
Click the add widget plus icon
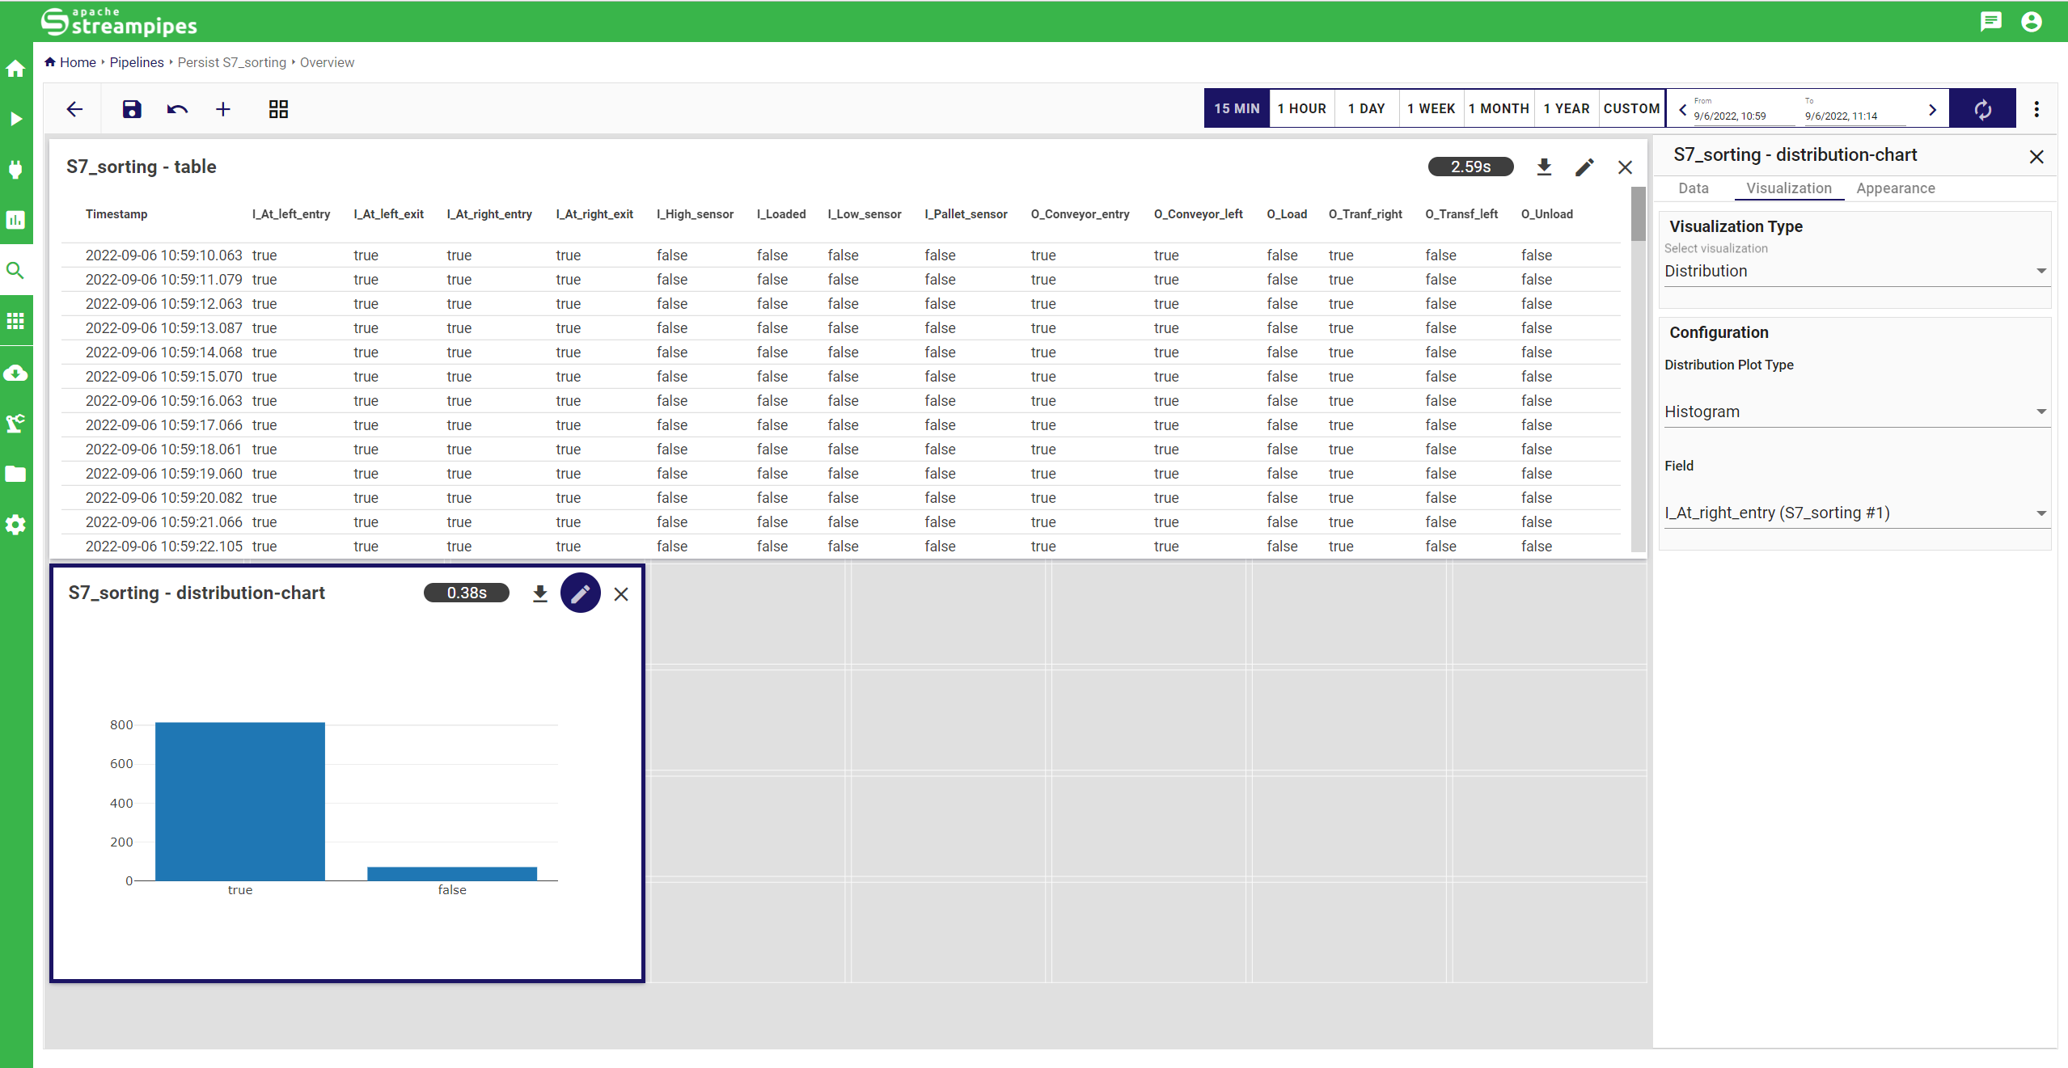point(221,109)
